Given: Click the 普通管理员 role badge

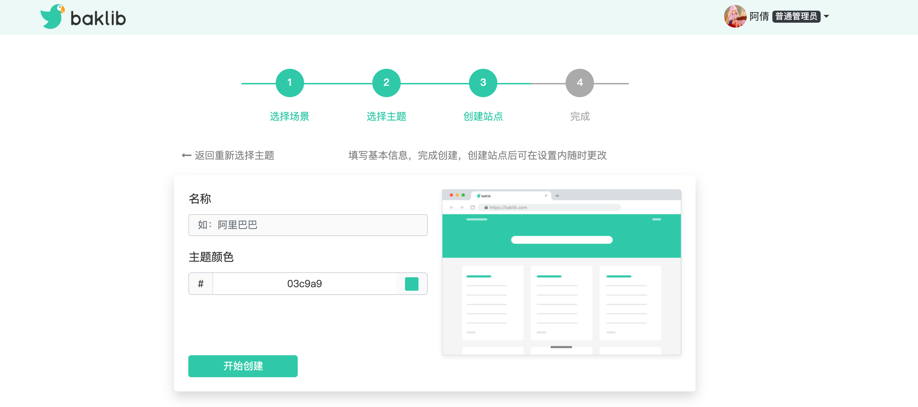Looking at the screenshot, I should 796,16.
